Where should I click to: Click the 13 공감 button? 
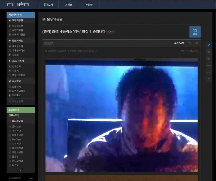point(195,32)
